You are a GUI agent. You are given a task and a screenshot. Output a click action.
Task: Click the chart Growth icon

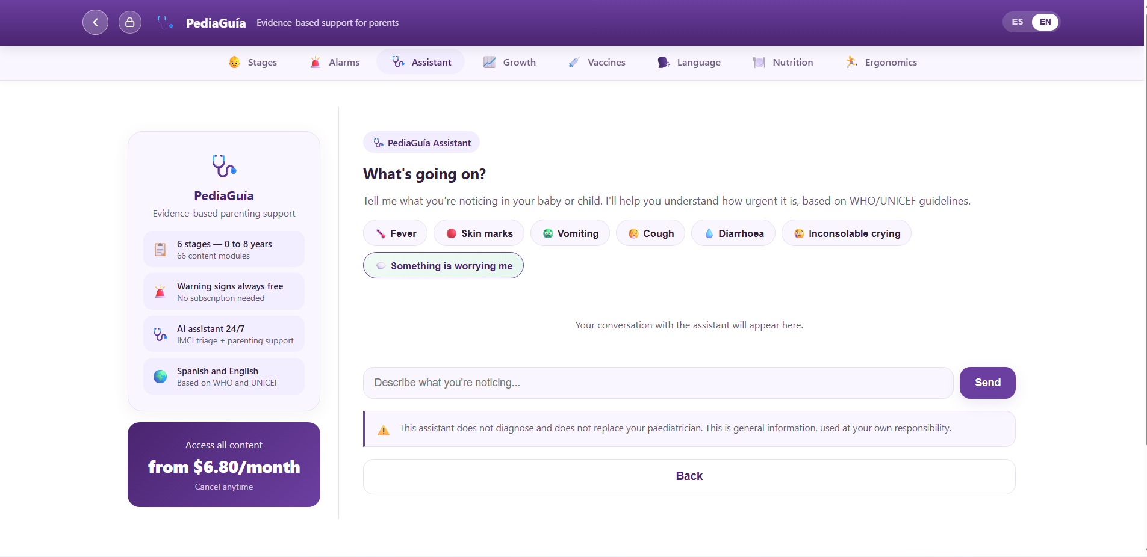tap(490, 62)
